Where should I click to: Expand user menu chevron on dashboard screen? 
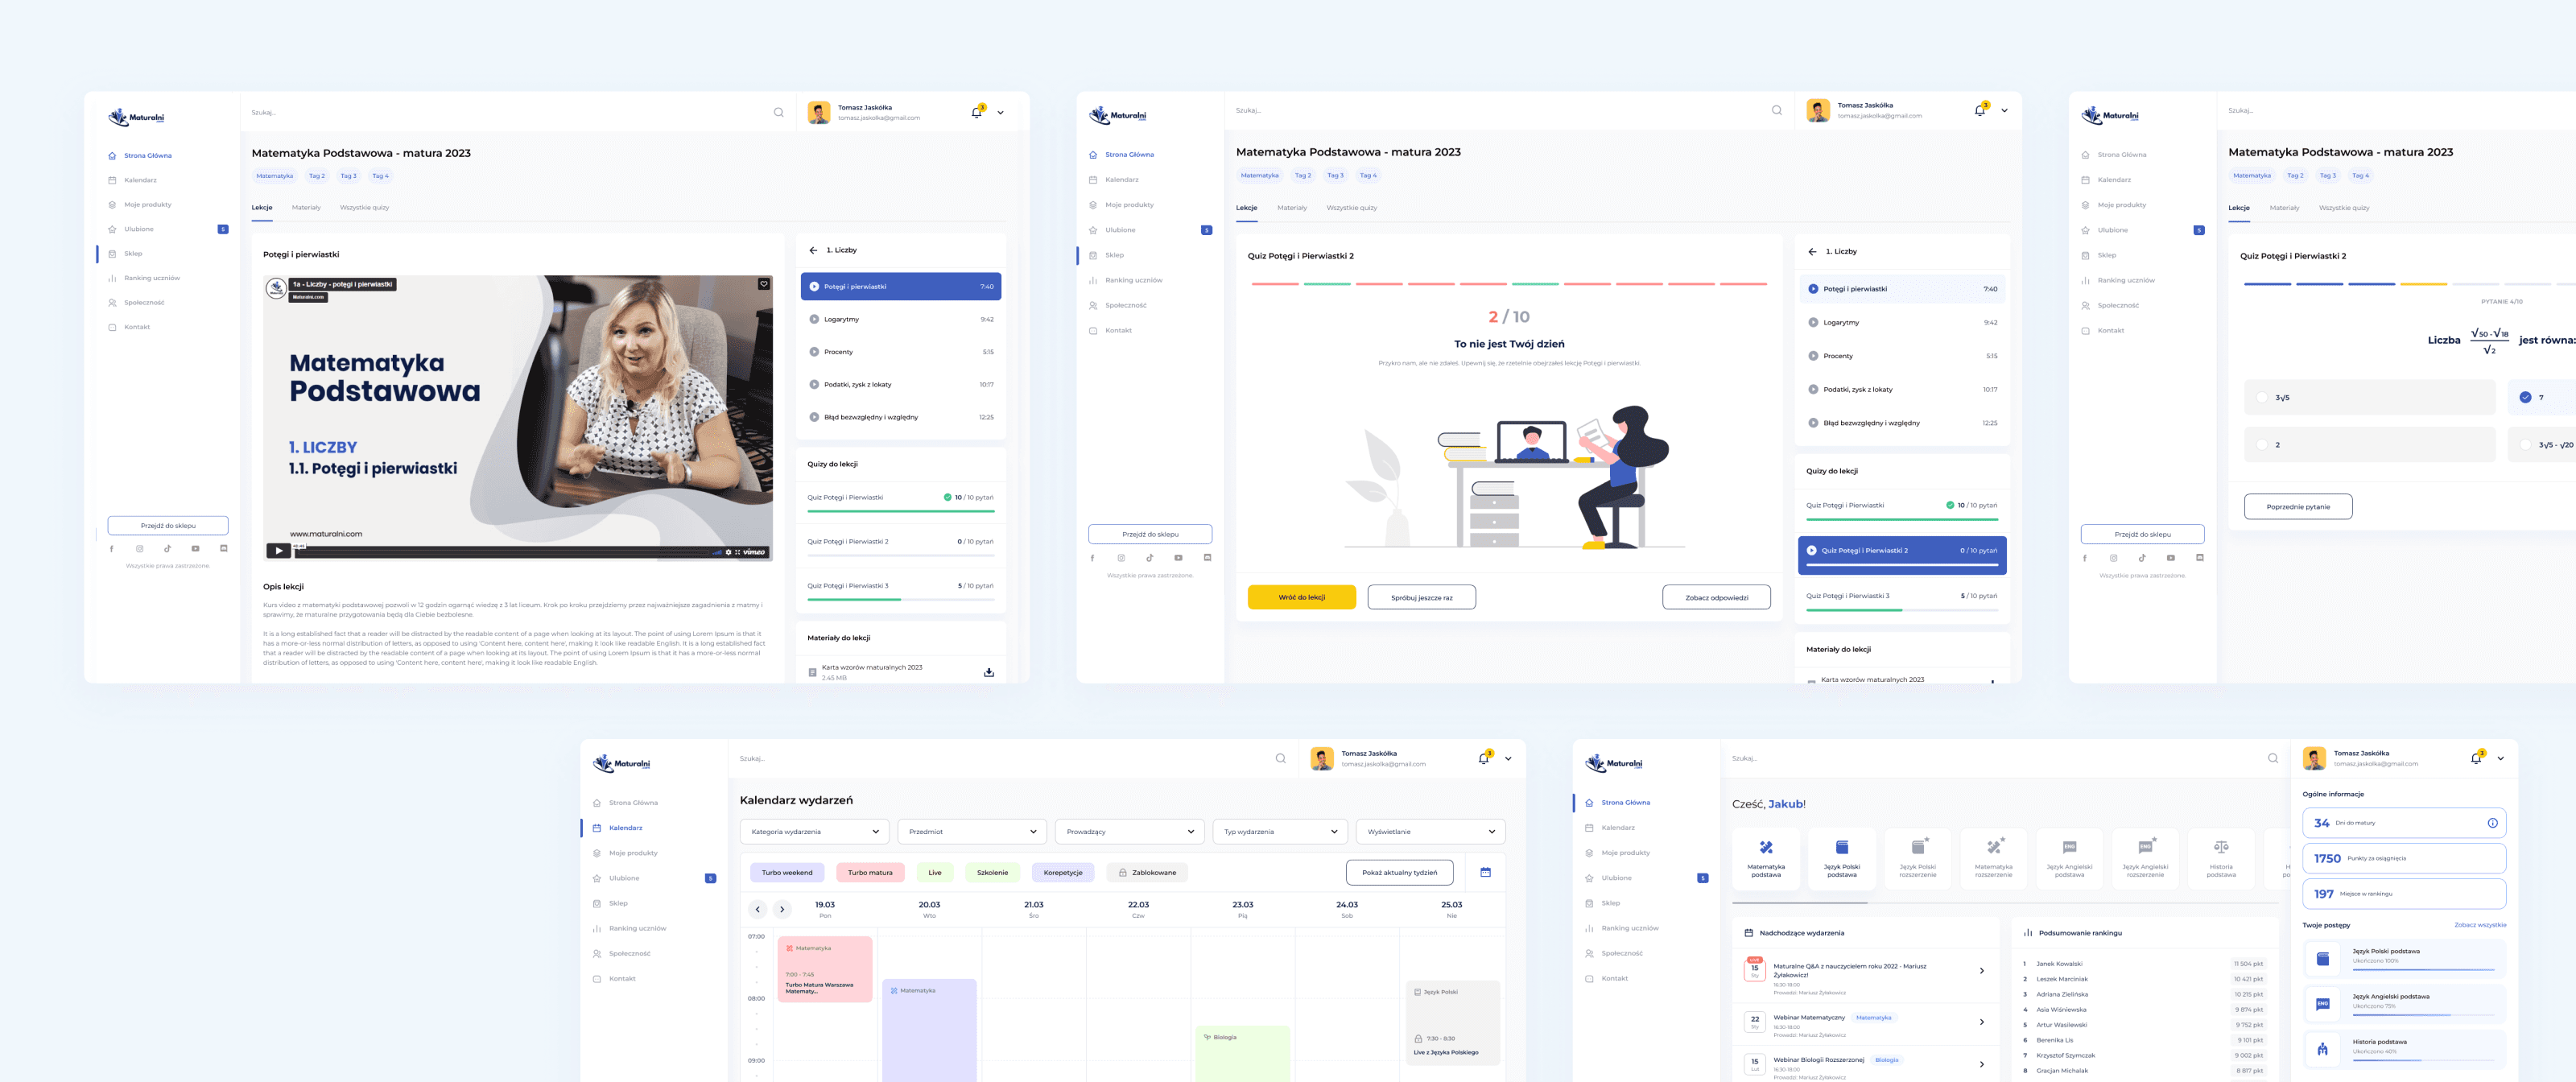point(2500,759)
